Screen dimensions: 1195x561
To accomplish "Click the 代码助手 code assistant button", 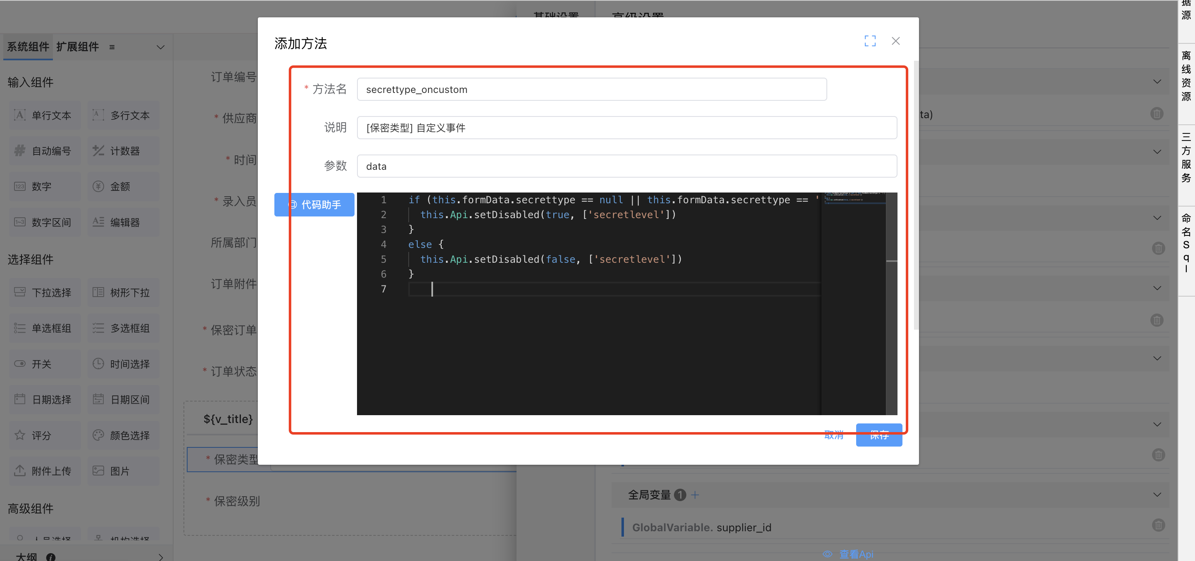I will [x=314, y=204].
